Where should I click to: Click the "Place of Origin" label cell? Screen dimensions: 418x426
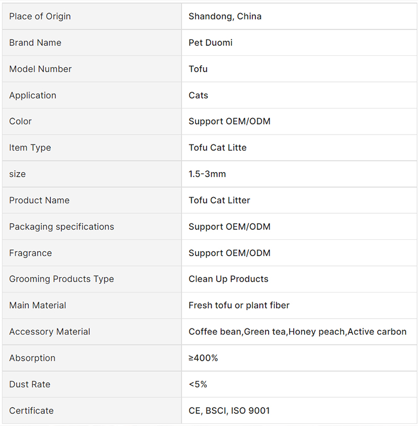[x=40, y=16]
